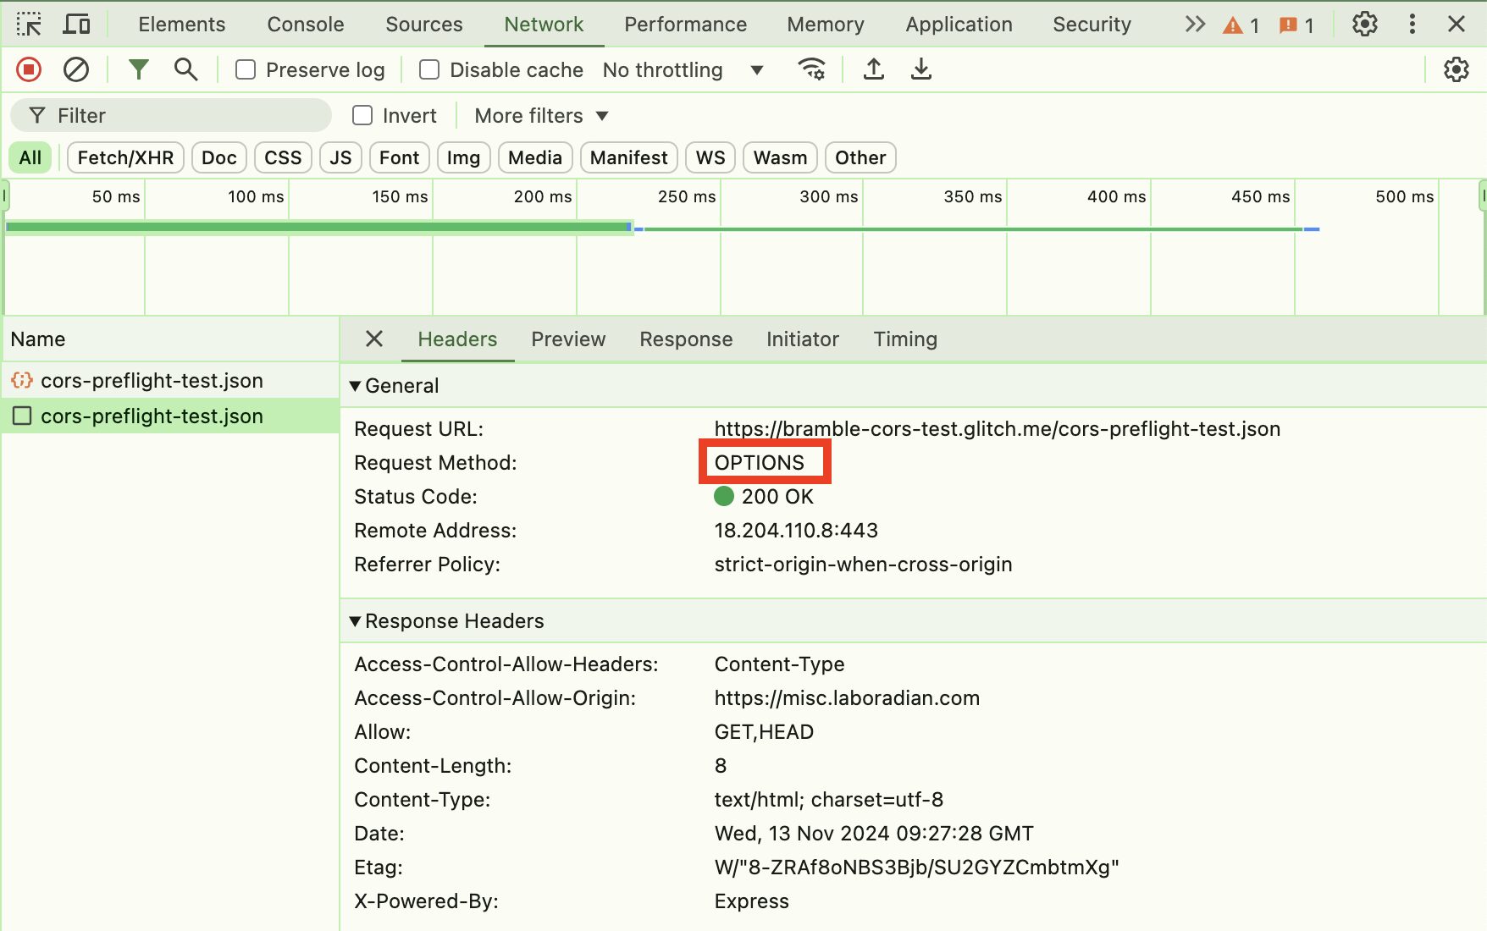Filter requests by JS type

[340, 157]
